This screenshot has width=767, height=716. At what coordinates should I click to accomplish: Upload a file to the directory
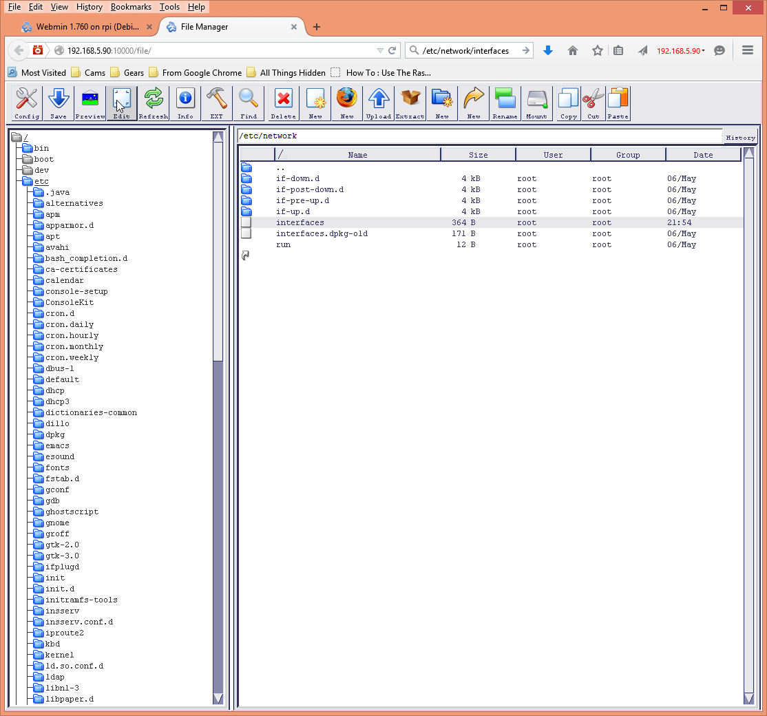pos(378,102)
